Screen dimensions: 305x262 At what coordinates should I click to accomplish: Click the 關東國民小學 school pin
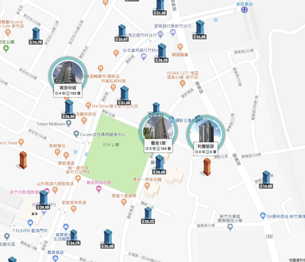point(230,227)
